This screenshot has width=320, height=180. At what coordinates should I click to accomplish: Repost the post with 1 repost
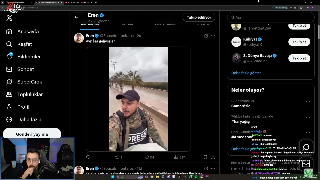tap(118, 157)
